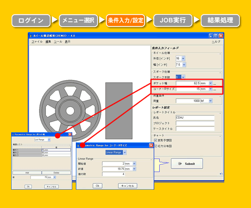Open the ellipsis button beside ポケット幅
Screen dimensions: 251x208
[x=215, y=83]
